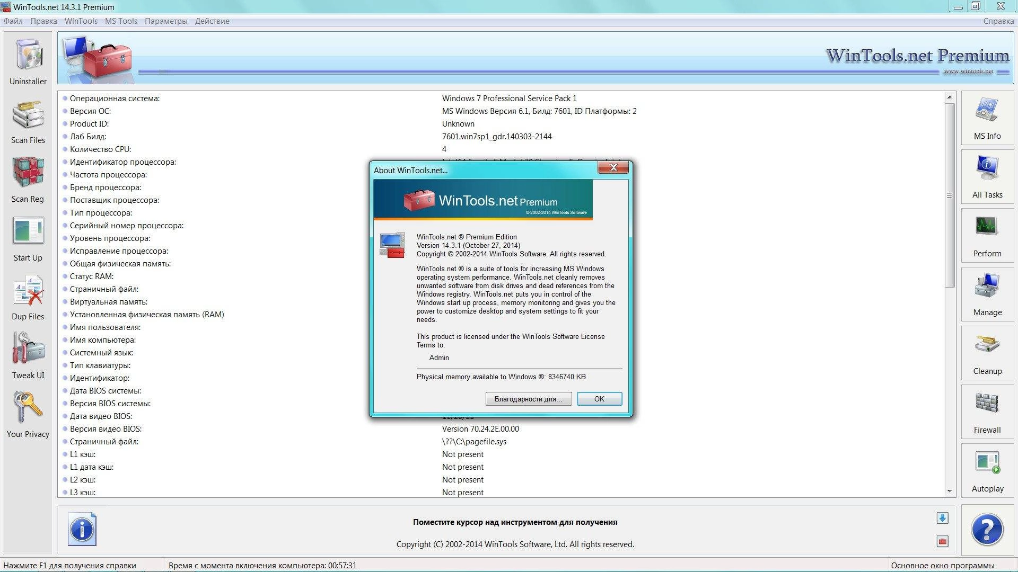The width and height of the screenshot is (1018, 572).
Task: Click the Благодарности для... button
Action: (528, 399)
